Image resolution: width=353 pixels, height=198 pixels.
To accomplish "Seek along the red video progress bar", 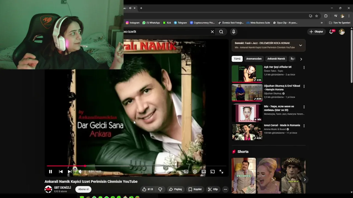I will (x=137, y=166).
